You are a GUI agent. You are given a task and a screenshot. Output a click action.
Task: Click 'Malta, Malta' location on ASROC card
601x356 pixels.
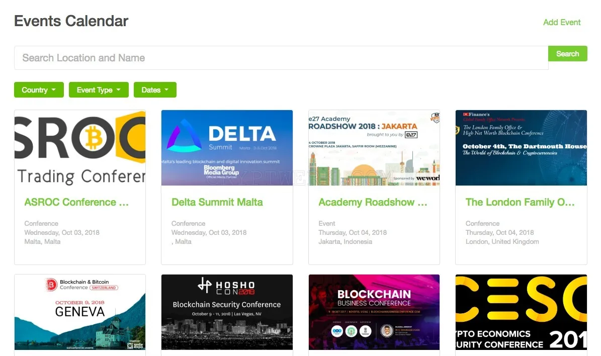42,241
